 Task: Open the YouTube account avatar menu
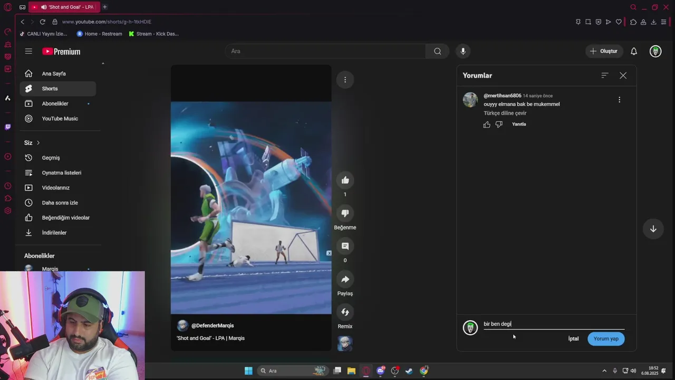click(655, 51)
